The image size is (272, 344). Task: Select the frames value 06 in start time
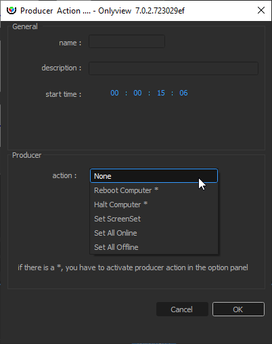[183, 93]
